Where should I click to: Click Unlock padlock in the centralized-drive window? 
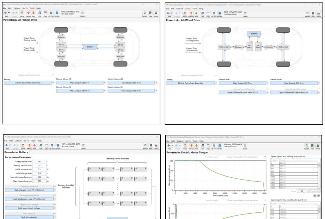318,13
